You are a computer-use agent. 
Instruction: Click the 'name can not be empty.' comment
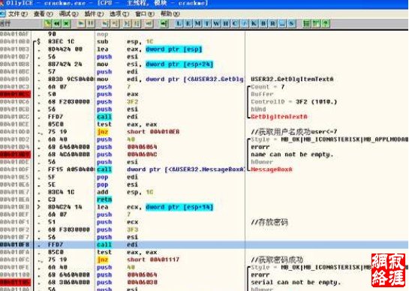pyautogui.click(x=292, y=154)
